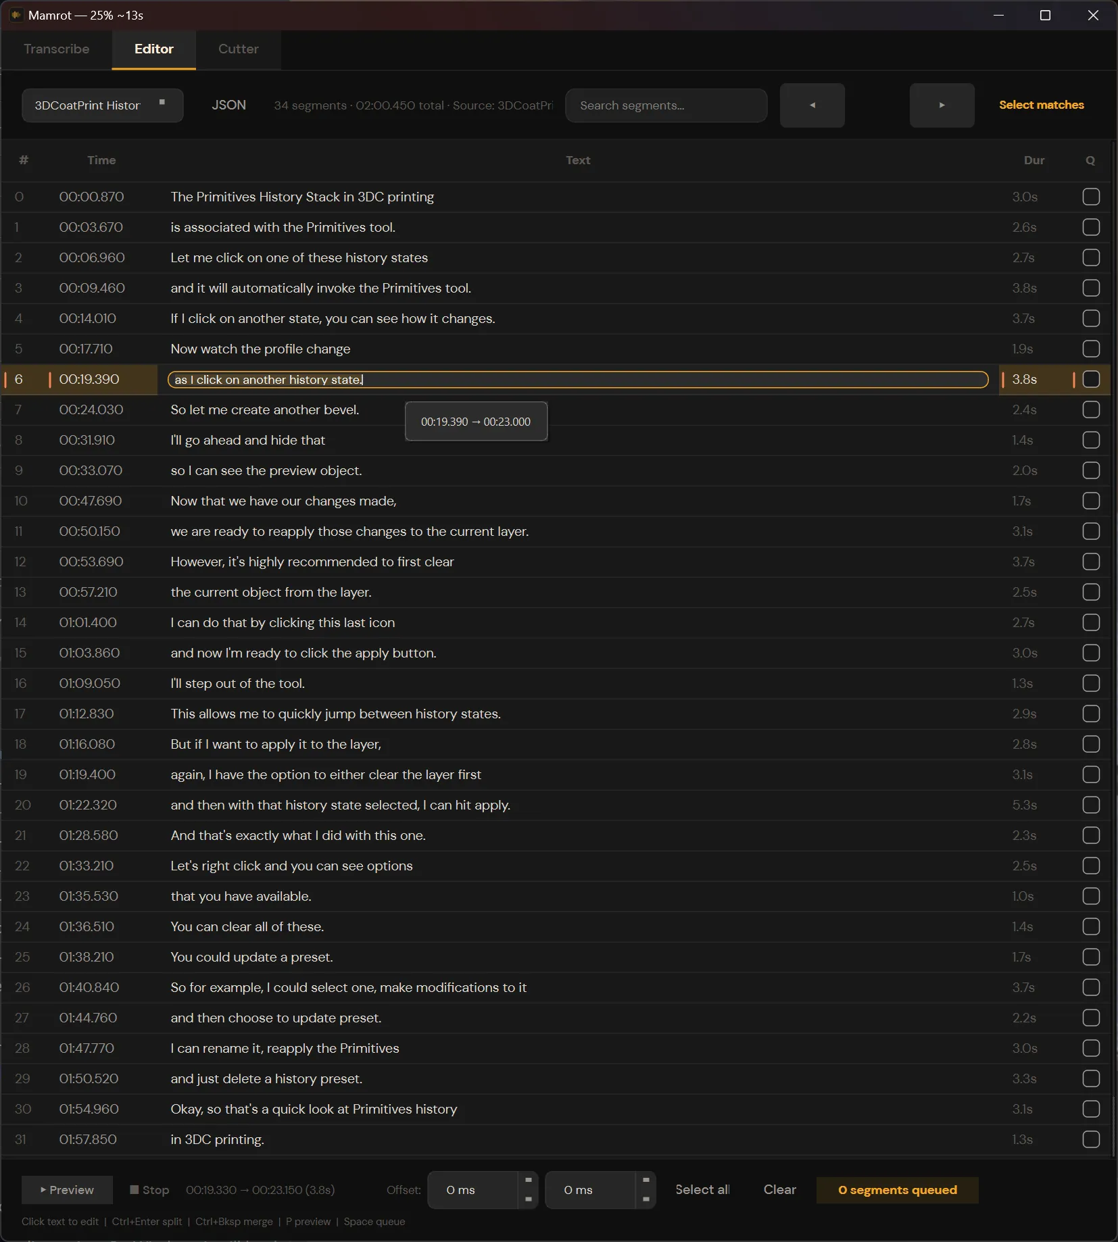Toggle the checkbox for segment 0
The height and width of the screenshot is (1242, 1118).
point(1090,197)
